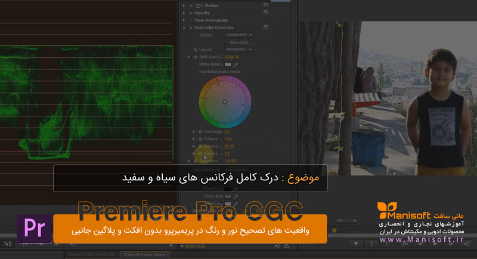Viewport: 477px width, 259px height.
Task: Click the Motion transform icon
Action: [x=199, y=5]
